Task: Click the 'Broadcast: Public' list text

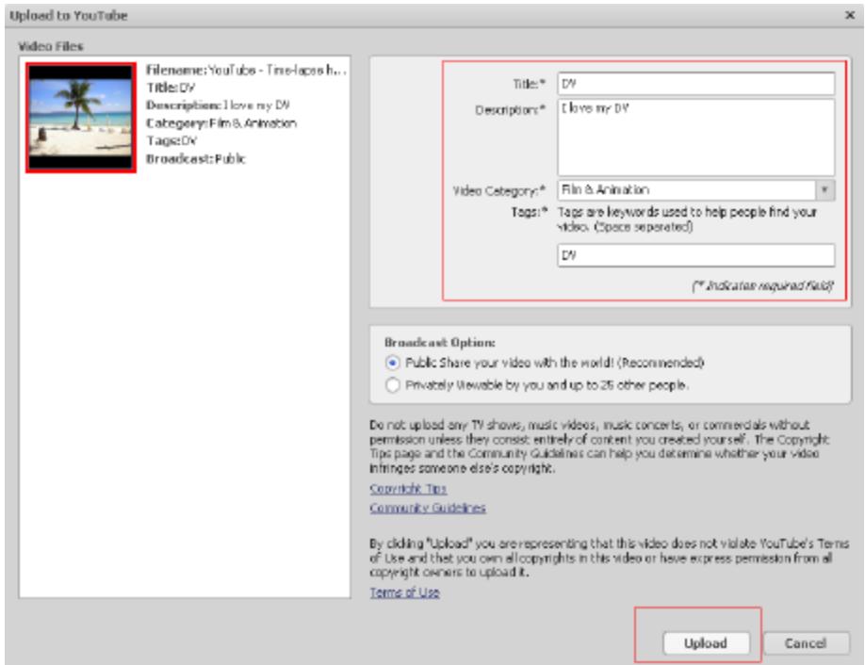Action: coord(196,159)
